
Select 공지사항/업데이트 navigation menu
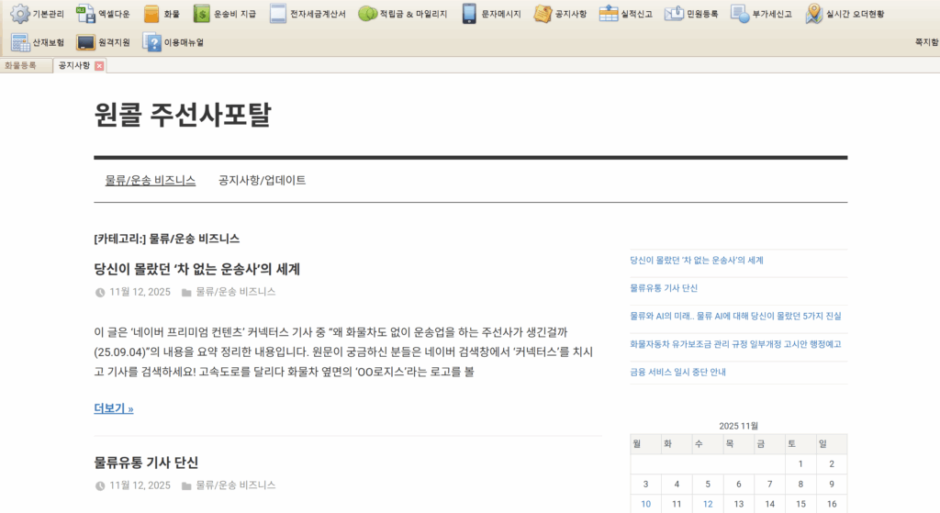(262, 181)
